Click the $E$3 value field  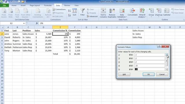tap(149, 58)
